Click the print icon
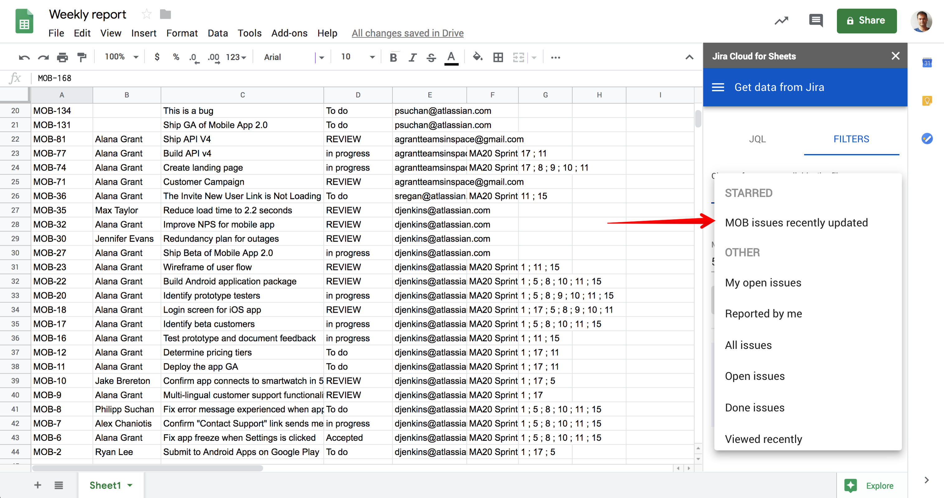 point(62,58)
